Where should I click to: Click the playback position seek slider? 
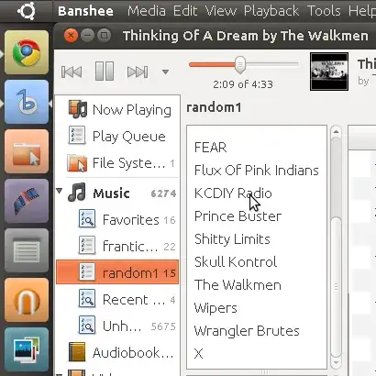244,64
